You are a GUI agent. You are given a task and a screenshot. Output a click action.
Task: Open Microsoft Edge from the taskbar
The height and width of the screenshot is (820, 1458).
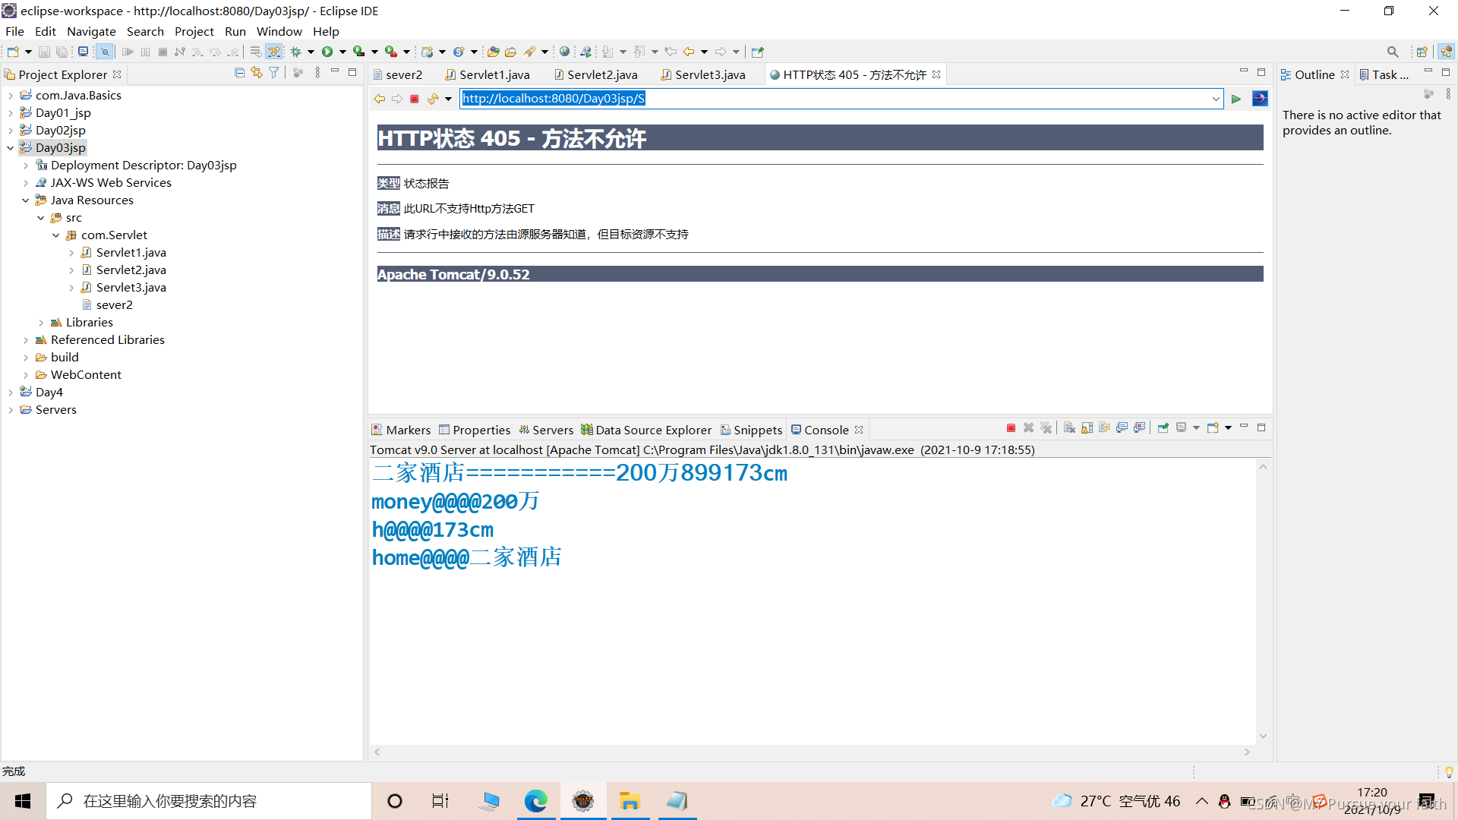[536, 801]
